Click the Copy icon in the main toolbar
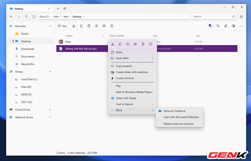 coord(81,26)
